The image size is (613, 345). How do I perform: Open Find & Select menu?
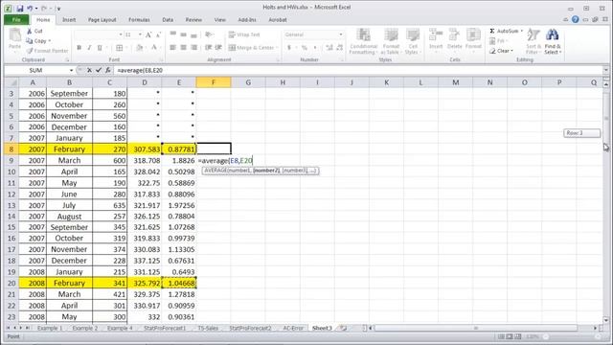[x=553, y=41]
